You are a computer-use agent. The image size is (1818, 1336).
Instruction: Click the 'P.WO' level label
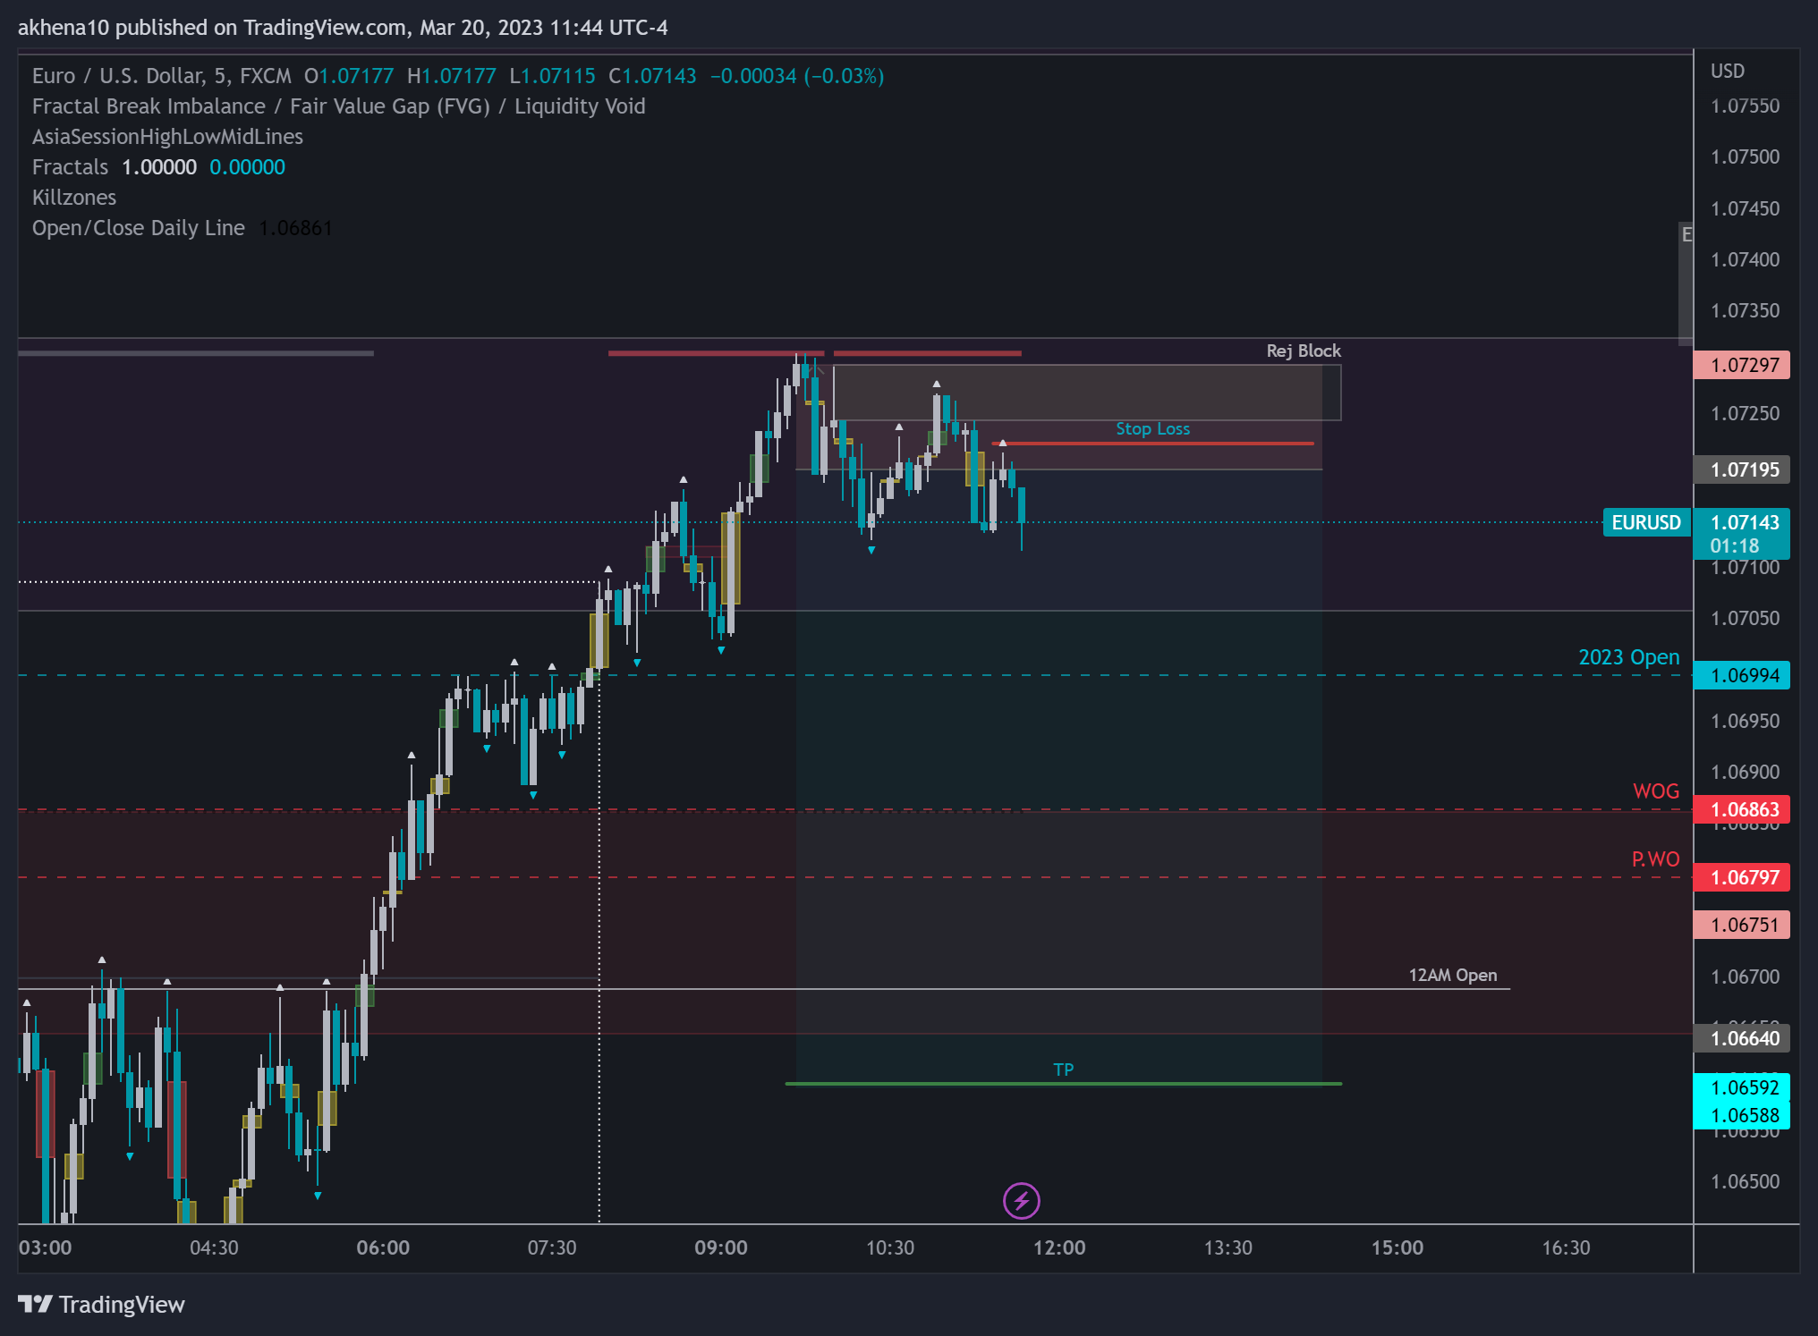(x=1655, y=859)
